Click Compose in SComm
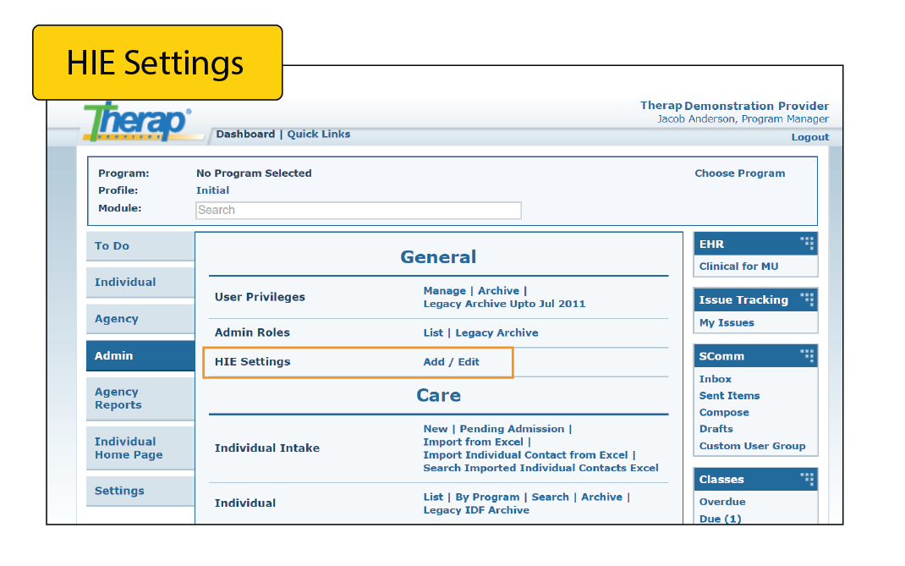The height and width of the screenshot is (566, 905). (724, 413)
